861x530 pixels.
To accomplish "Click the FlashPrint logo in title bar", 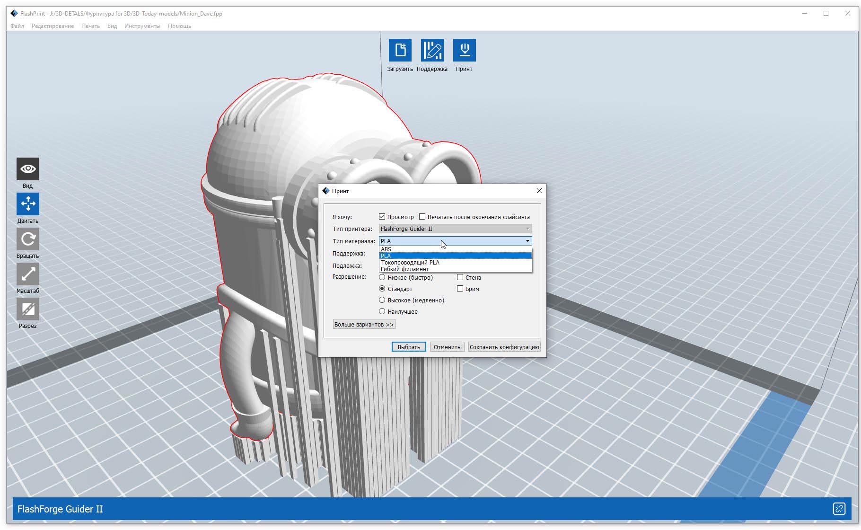I will pos(14,13).
